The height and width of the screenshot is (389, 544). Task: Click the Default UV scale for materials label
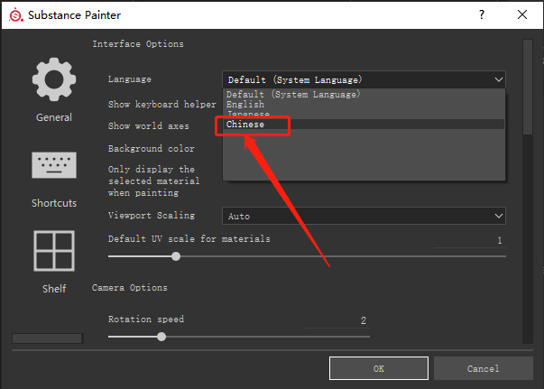click(x=189, y=239)
